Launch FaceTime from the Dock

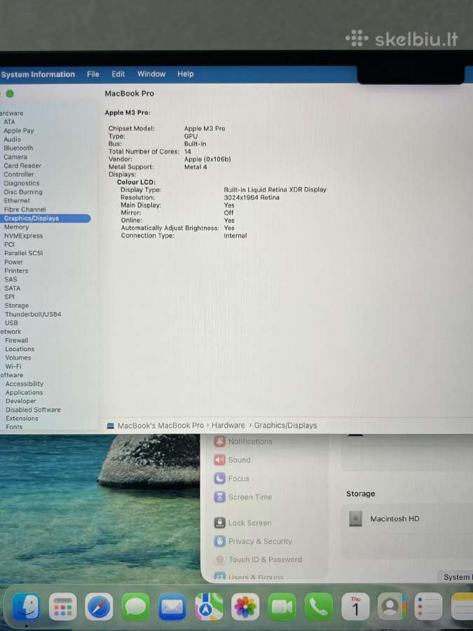[x=282, y=606]
